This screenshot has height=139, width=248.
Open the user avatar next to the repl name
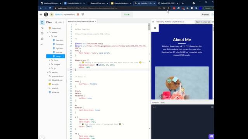coord(52,15)
